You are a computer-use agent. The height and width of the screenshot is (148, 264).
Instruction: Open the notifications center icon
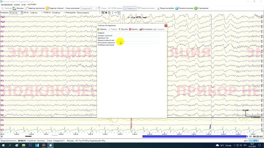click(x=259, y=145)
